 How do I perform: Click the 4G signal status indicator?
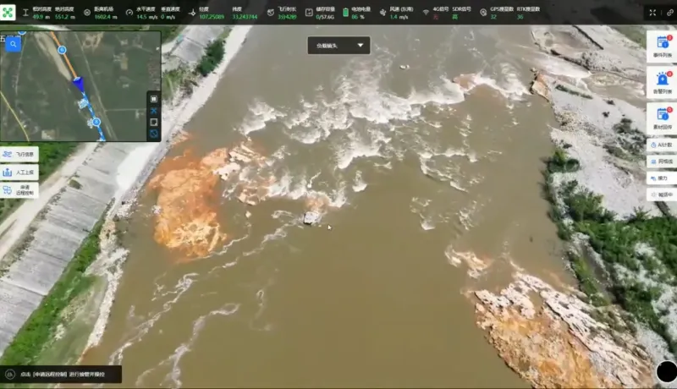coord(436,17)
